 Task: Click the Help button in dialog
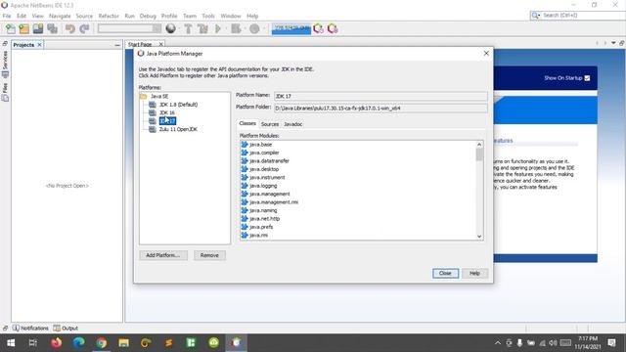tap(474, 274)
